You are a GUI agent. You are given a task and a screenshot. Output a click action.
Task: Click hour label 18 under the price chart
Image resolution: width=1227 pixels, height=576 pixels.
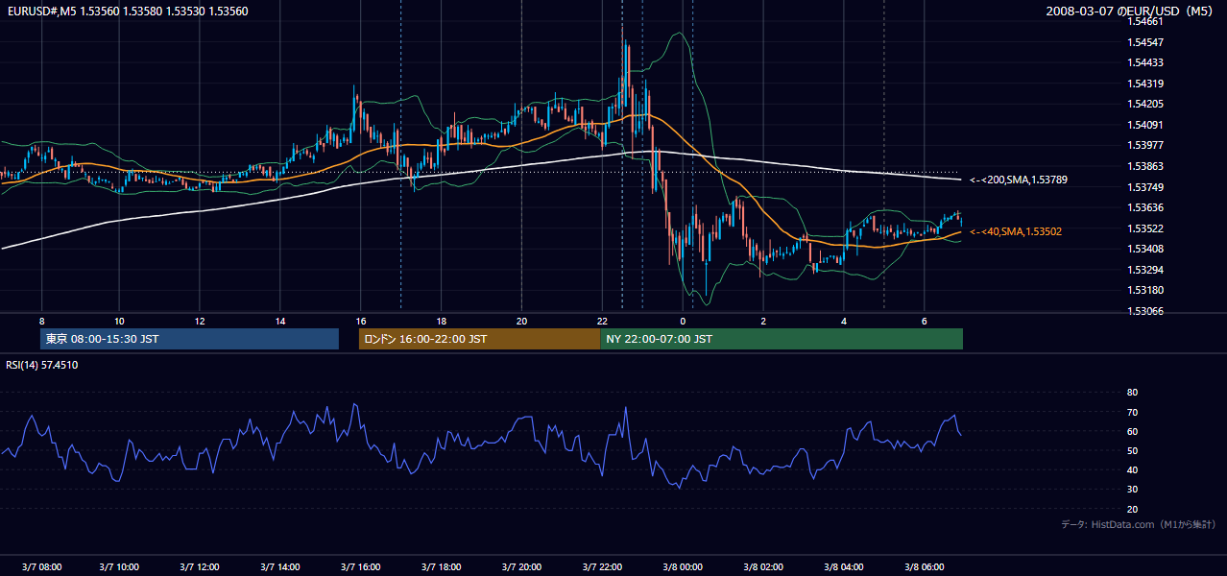click(x=441, y=321)
